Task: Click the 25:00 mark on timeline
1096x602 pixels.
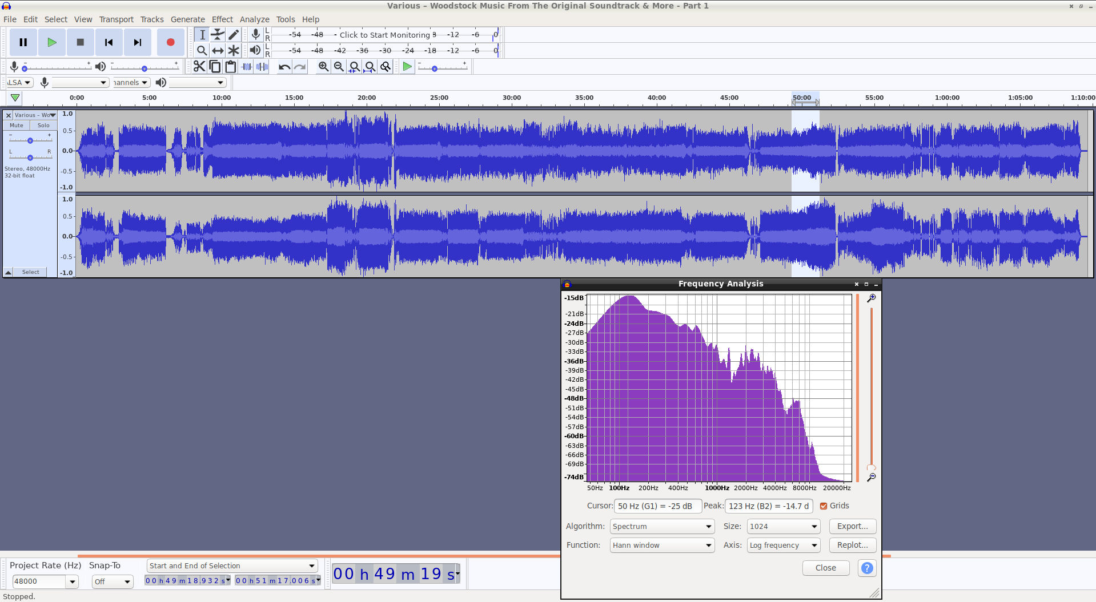Action: [x=439, y=98]
